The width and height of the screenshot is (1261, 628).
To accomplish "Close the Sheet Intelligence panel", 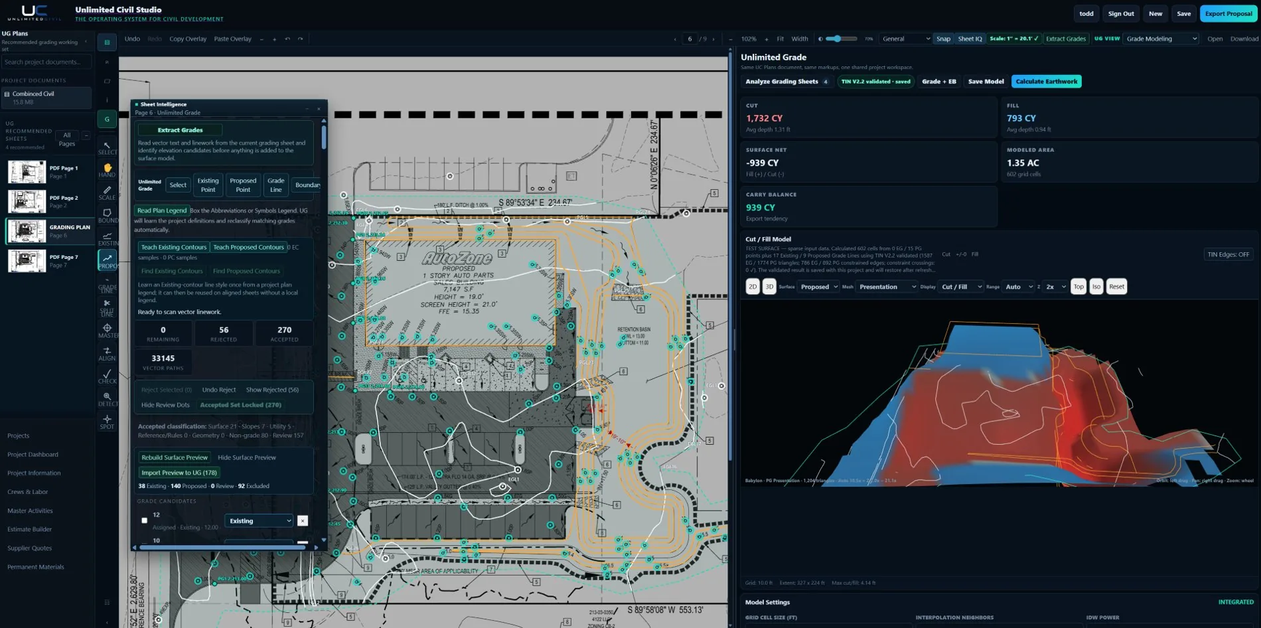I will (x=319, y=108).
